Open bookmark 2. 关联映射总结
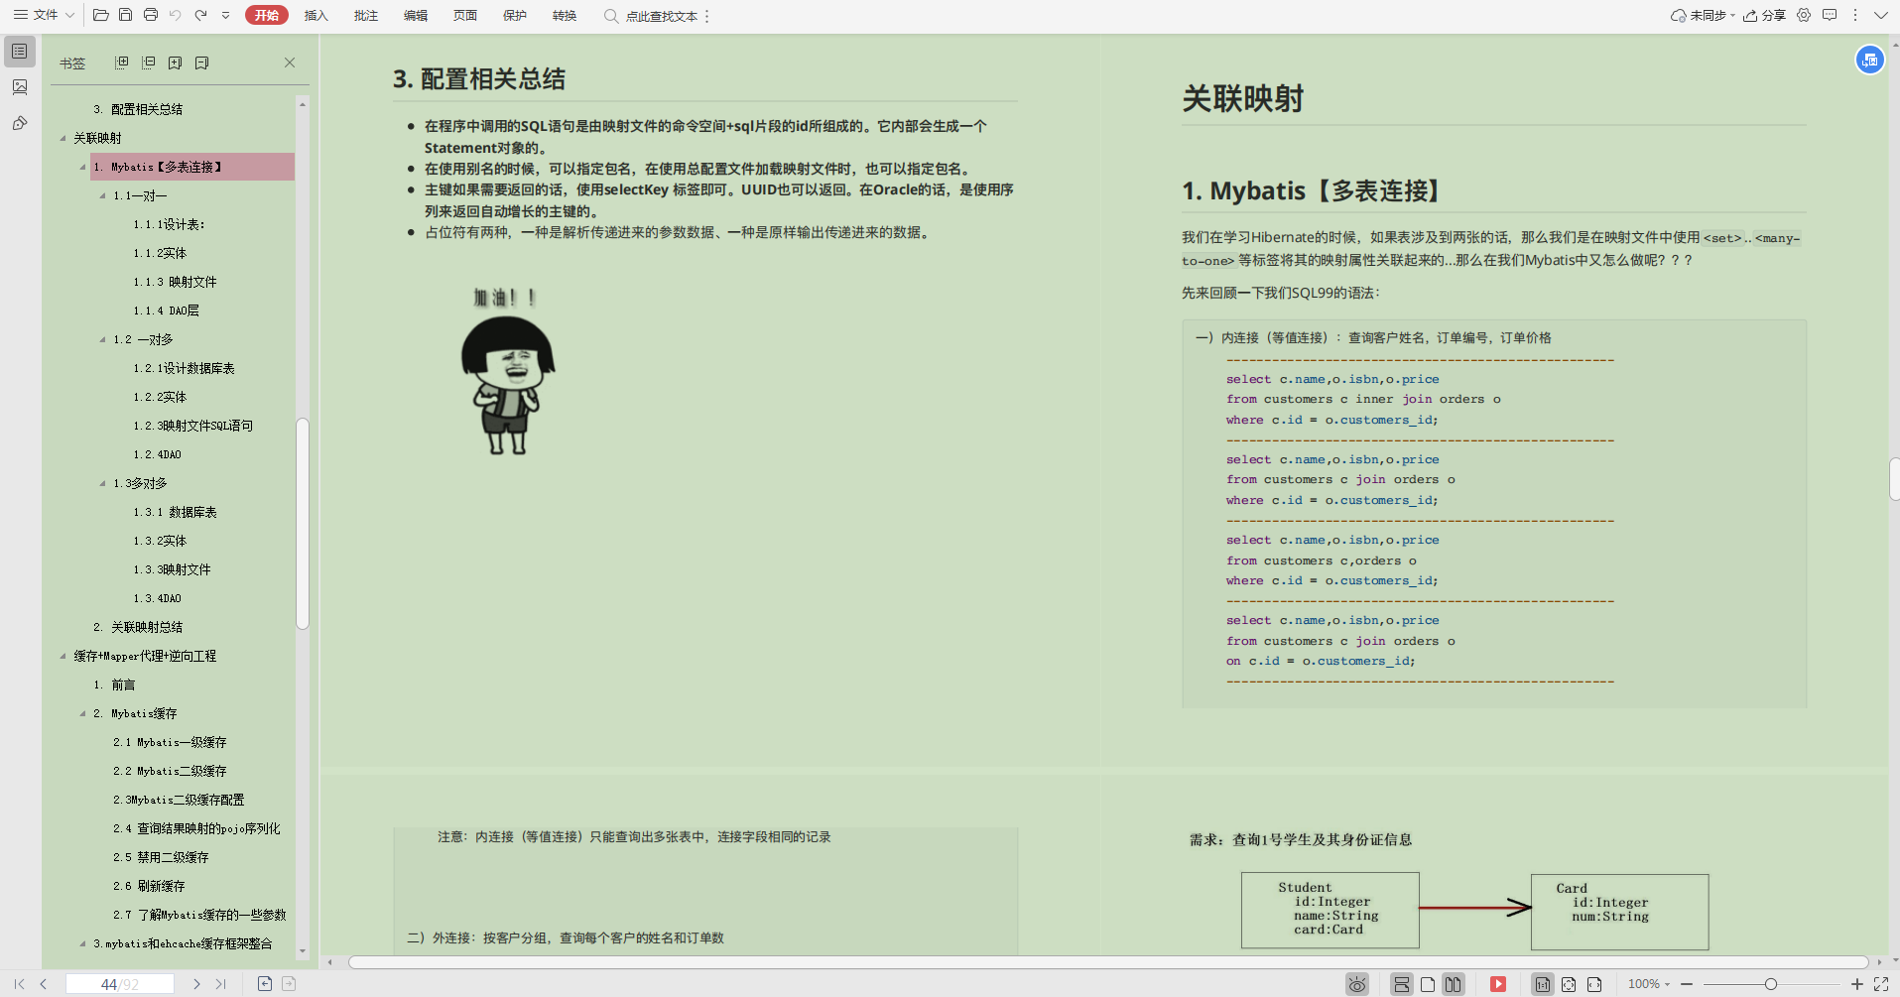 [x=138, y=627]
